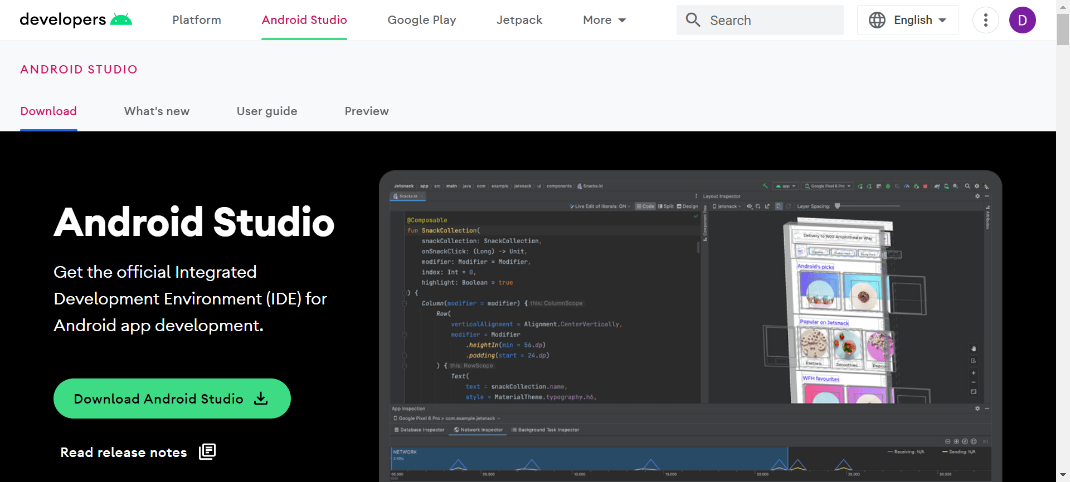
Task: Open the three-dot options menu
Action: point(985,20)
